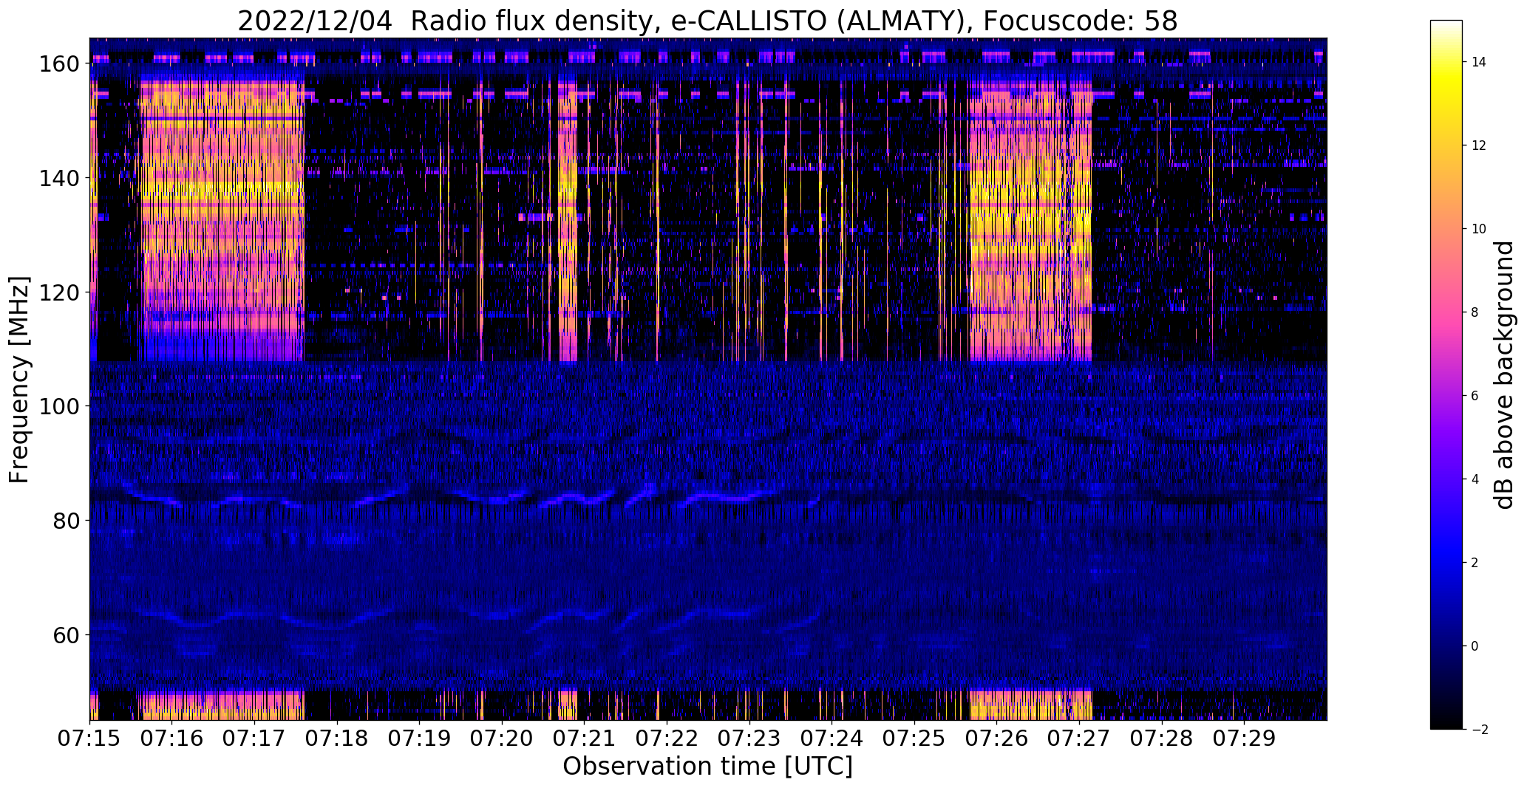Click the colorbar tick label 8
Screen dimensions: 1527x788
[1475, 312]
